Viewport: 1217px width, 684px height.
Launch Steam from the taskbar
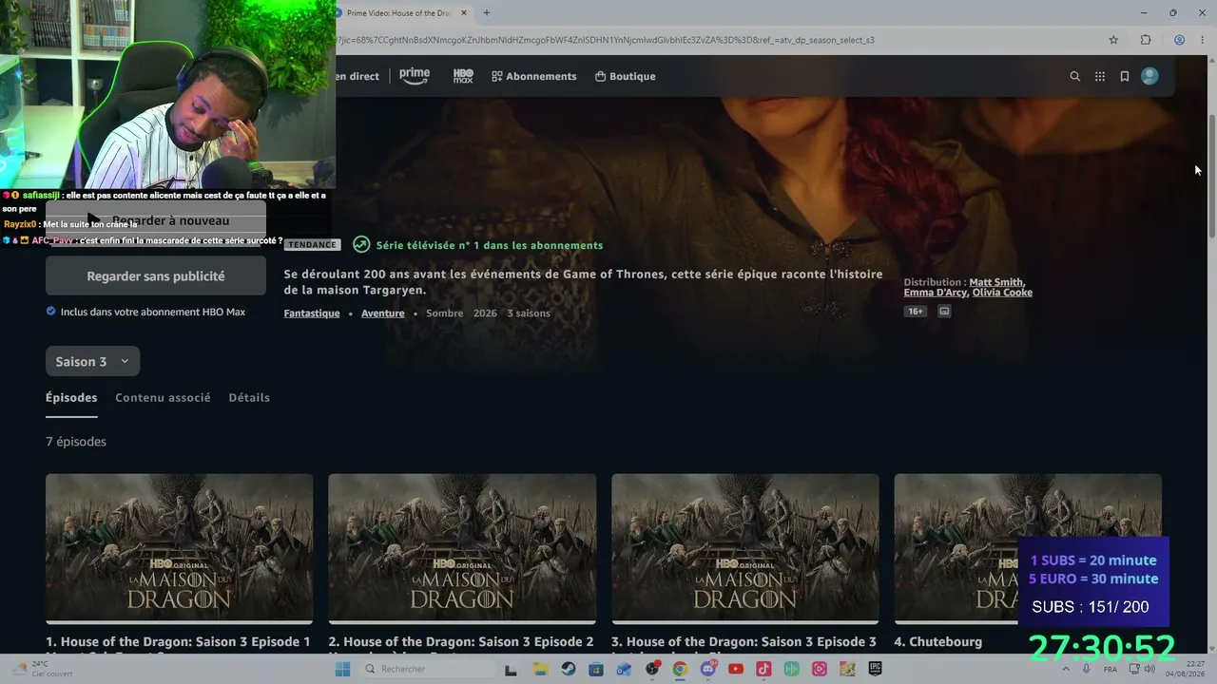tap(569, 669)
